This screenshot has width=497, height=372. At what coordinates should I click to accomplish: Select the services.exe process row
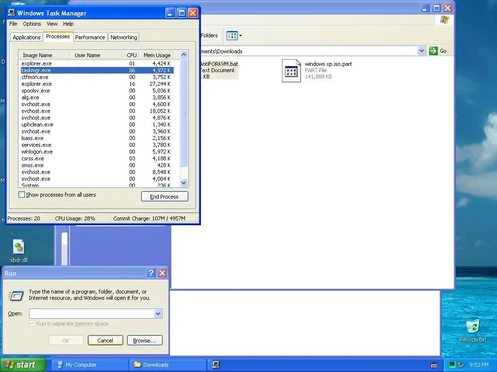97,145
